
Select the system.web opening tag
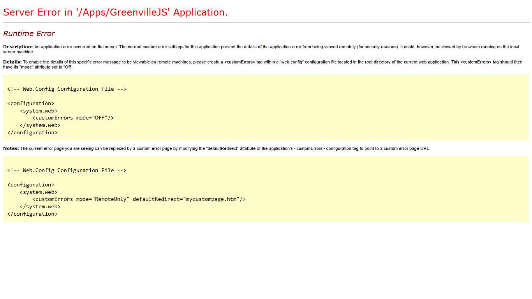[39, 111]
